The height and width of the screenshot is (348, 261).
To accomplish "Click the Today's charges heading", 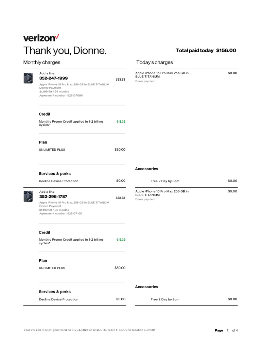I will point(155,62).
